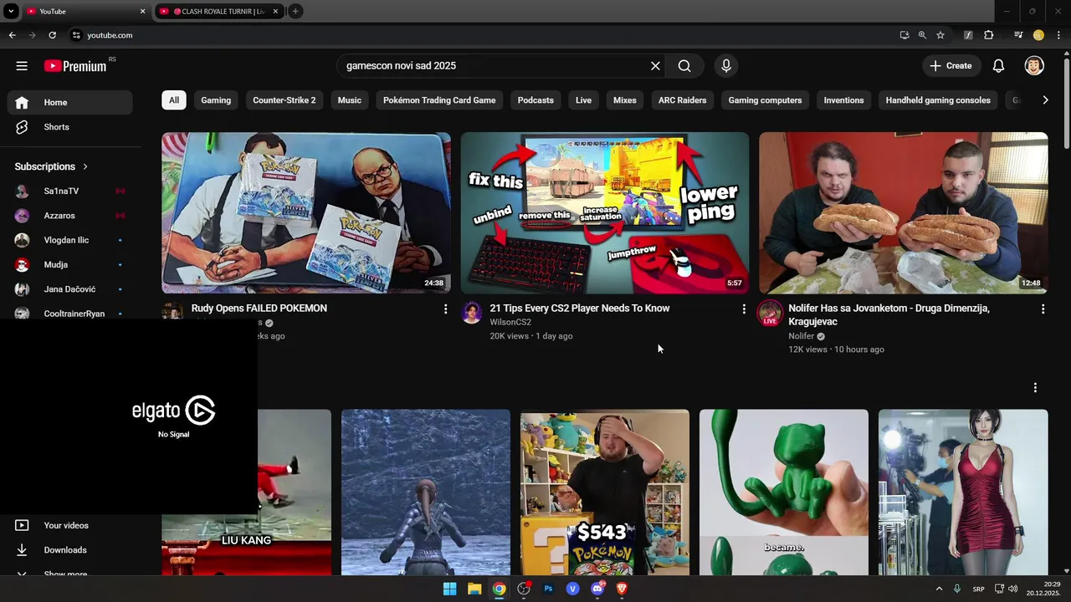
Task: Open Jana Dačović subscription channel
Action: coord(70,289)
